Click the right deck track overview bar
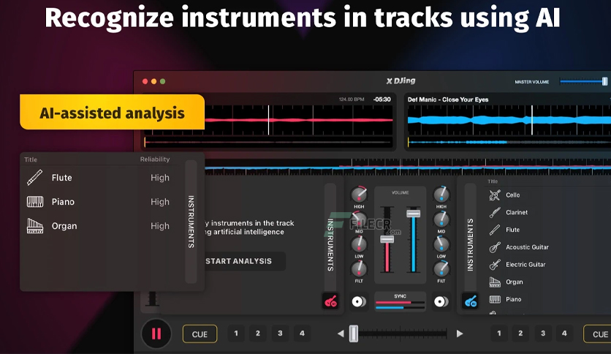Screen dimensions: 611x354 509,143
